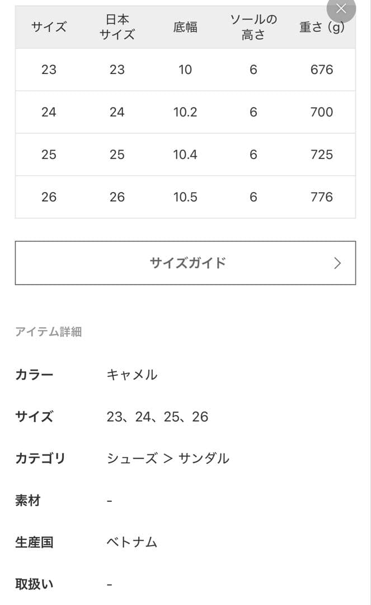Click the 日本サイズ column header
The image size is (371, 605).
[118, 27]
